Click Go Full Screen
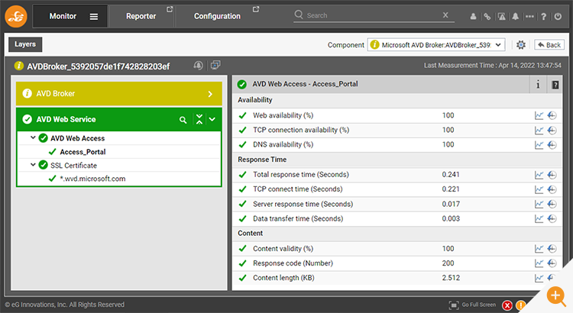Screen dimensions: 573x313 pyautogui.click(x=472, y=305)
